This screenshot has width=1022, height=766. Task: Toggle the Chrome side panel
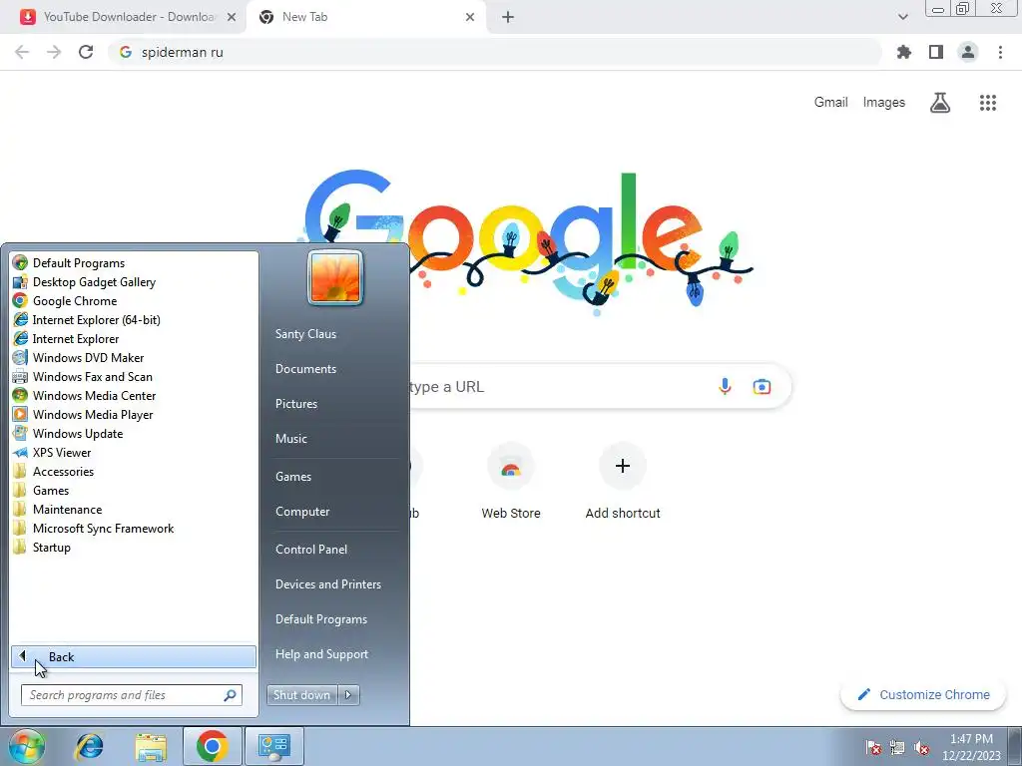[936, 52]
